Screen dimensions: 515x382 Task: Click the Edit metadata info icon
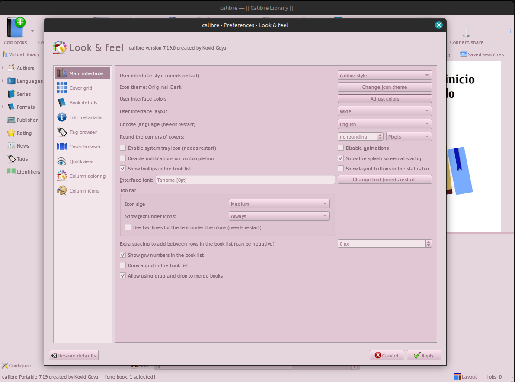point(62,117)
